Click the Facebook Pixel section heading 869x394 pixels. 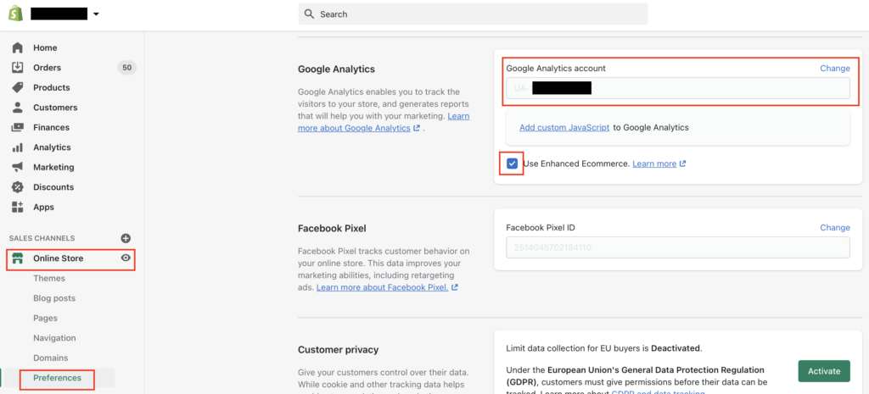(332, 228)
